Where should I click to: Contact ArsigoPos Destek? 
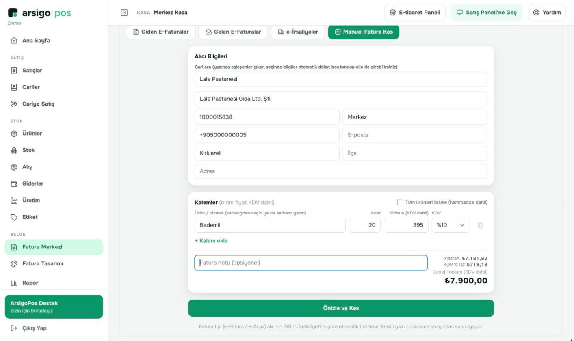[54, 306]
